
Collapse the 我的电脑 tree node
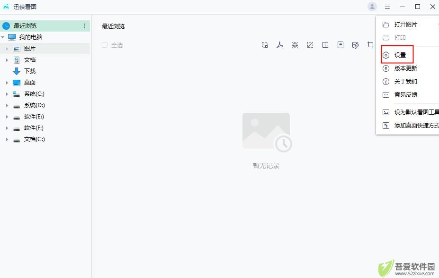click(3, 37)
